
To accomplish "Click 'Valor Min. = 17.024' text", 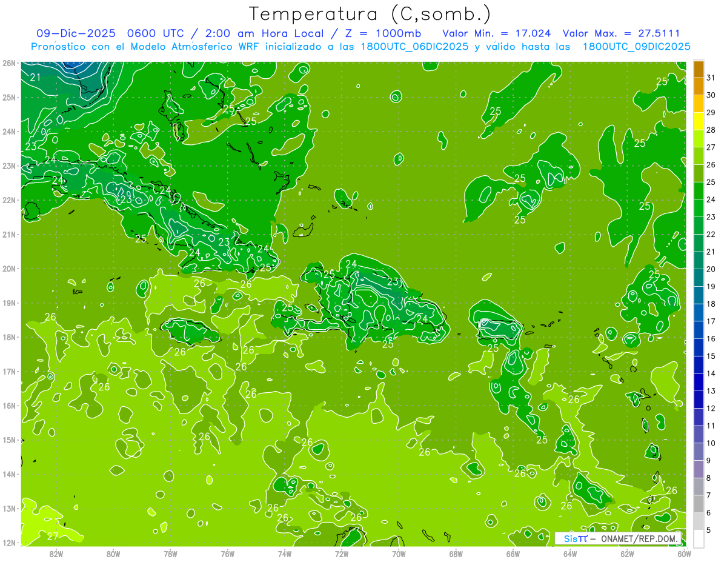I will point(497,33).
